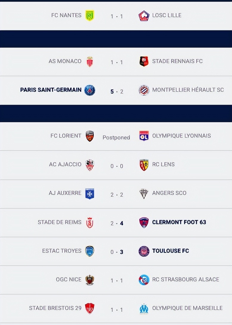Click the Olympique Lyonnais crest
The image size is (232, 325).
pos(144,136)
